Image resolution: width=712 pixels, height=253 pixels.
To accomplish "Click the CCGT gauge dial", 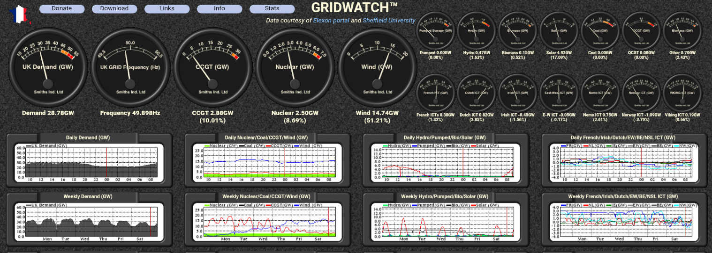I will click(212, 67).
